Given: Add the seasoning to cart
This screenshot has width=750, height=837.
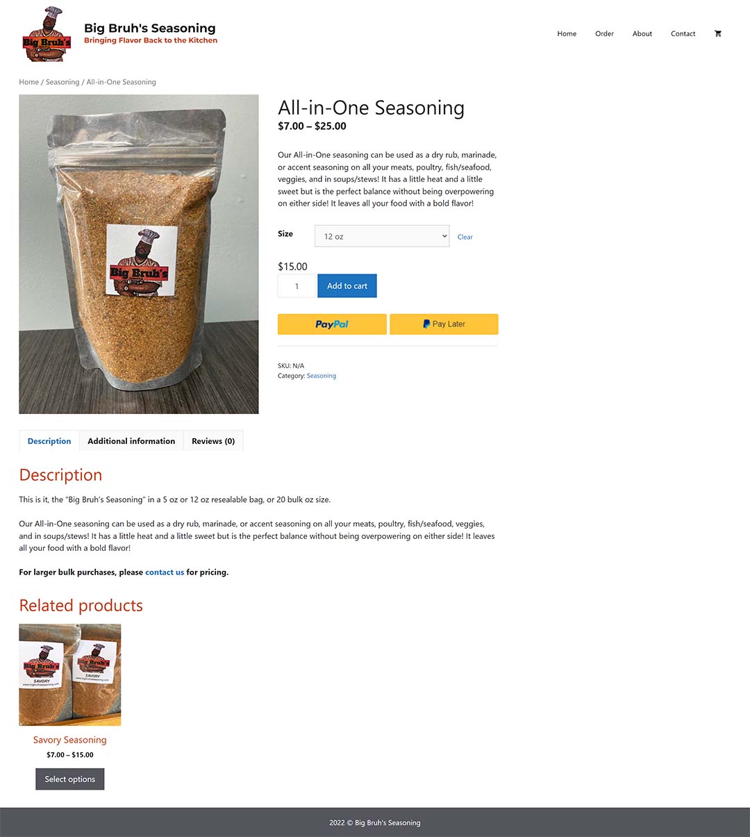Looking at the screenshot, I should [347, 285].
